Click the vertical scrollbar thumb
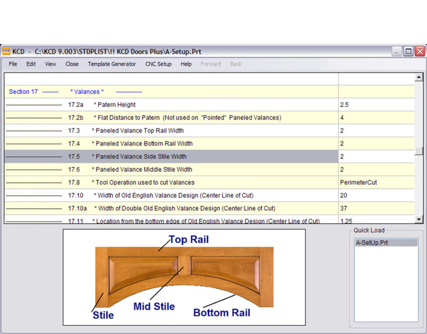This screenshot has width=427, height=334. [419, 151]
